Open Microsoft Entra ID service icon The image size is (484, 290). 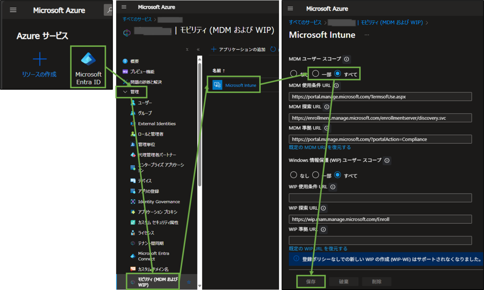pyautogui.click(x=89, y=59)
